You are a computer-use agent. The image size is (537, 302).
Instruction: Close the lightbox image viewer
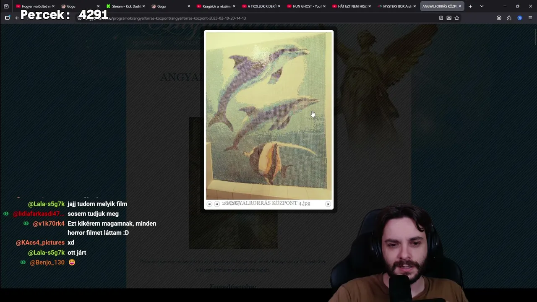(328, 204)
